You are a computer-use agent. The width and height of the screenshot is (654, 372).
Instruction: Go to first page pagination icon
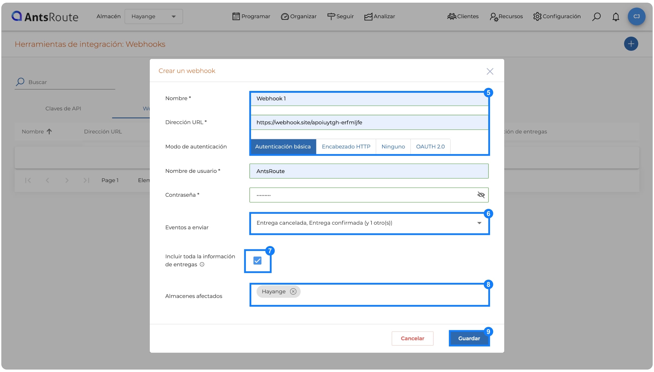point(28,180)
